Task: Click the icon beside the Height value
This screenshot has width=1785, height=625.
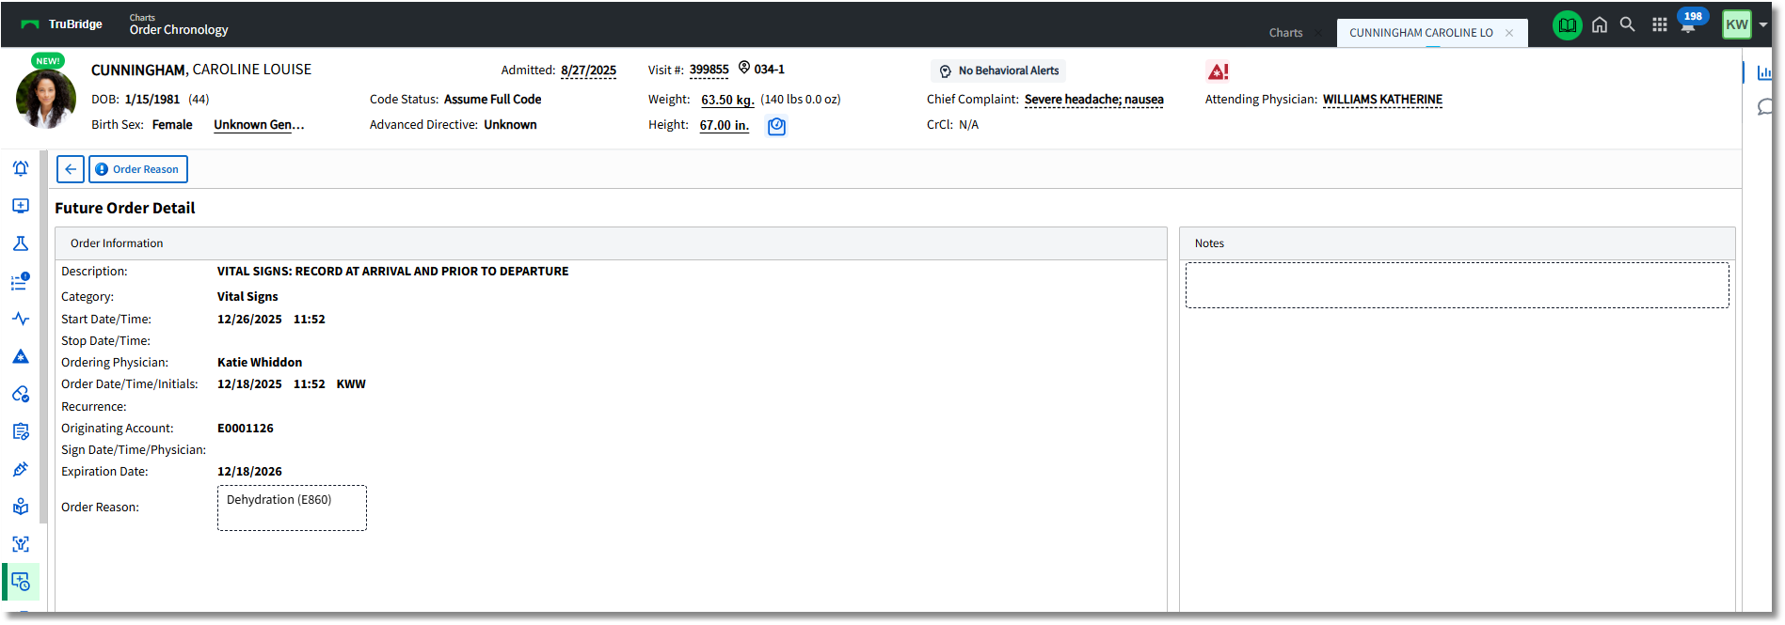Action: point(776,126)
